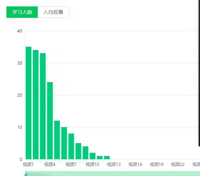The width and height of the screenshot is (200, 176).
Task: Select the eighth bar valued 5
Action: [x=78, y=151]
